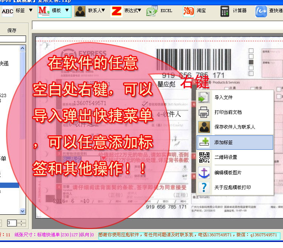The width and height of the screenshot is (283, 248).
Task: Click the green plus add-label icon
Action: tap(204, 143)
